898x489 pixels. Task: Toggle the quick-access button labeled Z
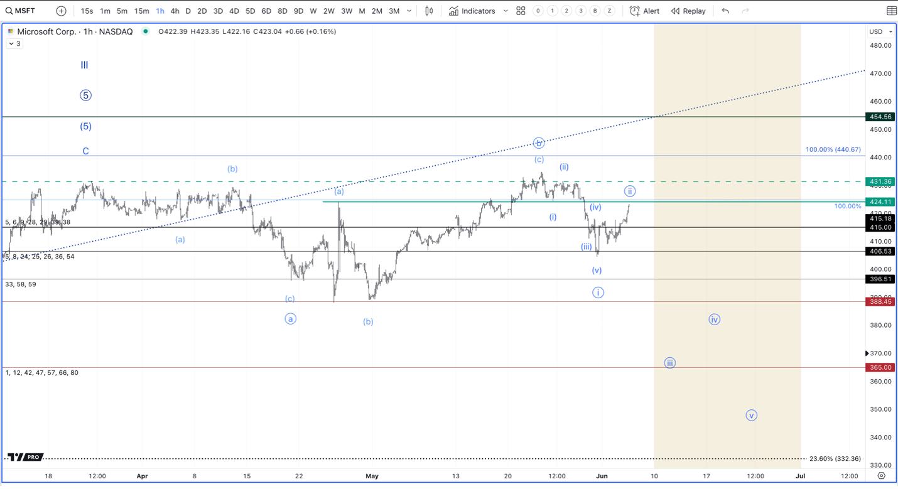(x=609, y=11)
